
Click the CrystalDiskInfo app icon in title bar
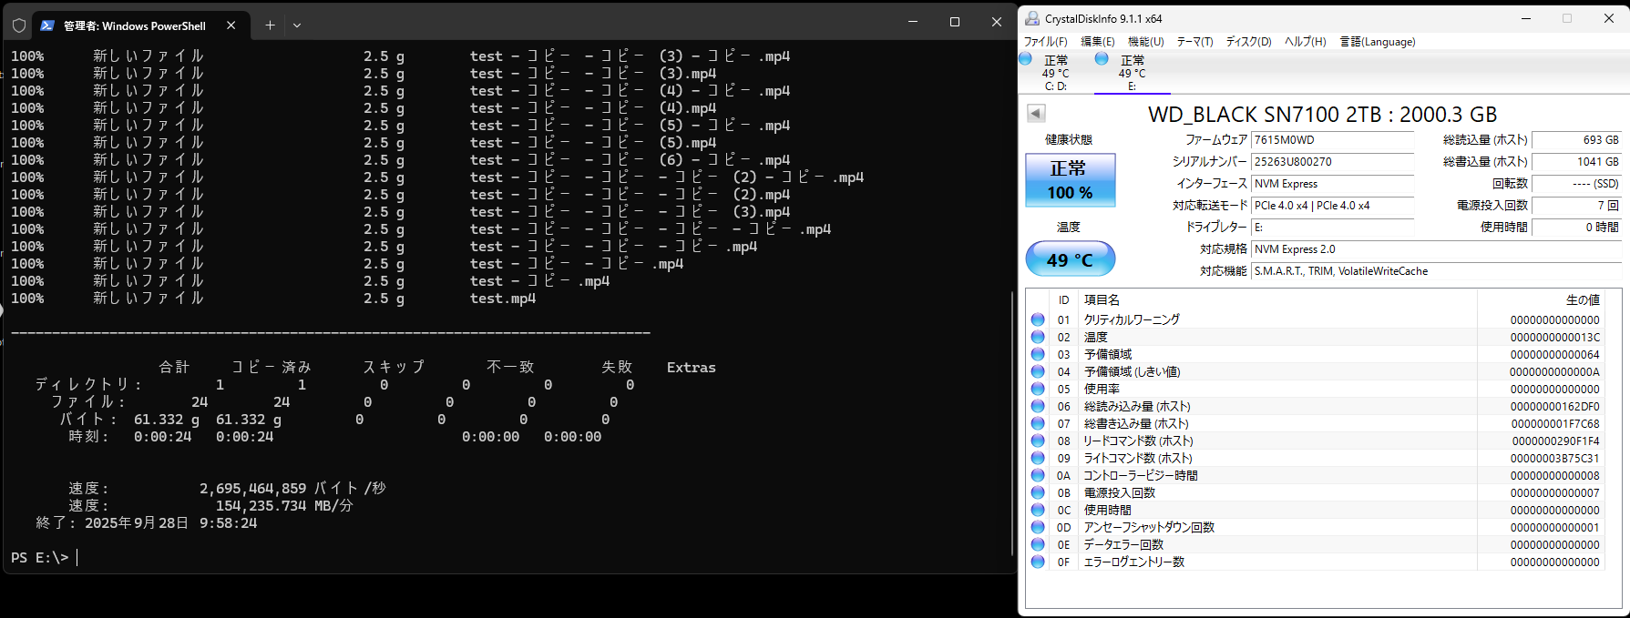[1032, 18]
